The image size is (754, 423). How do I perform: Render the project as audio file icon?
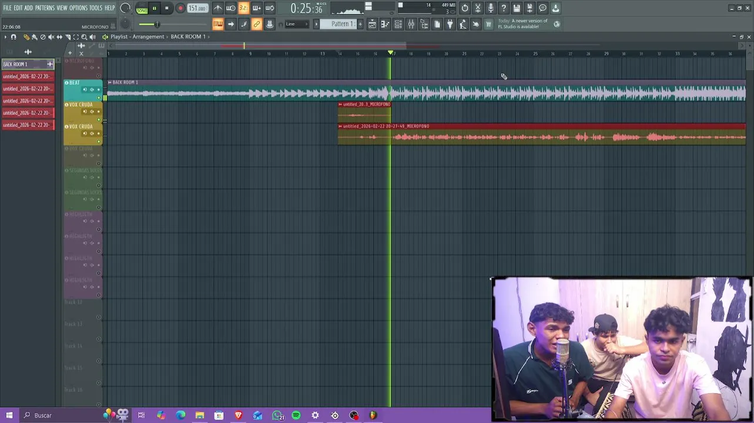(x=530, y=8)
